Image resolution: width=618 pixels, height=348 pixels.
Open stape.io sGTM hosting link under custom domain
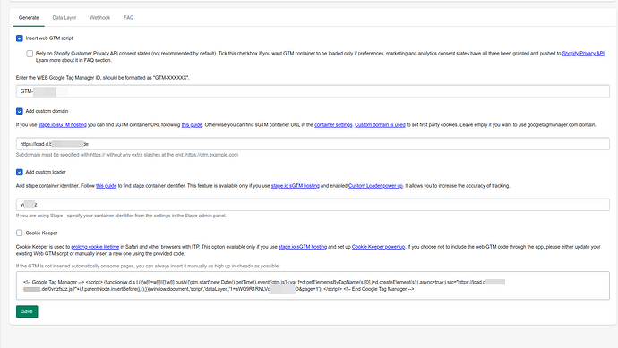click(63, 125)
